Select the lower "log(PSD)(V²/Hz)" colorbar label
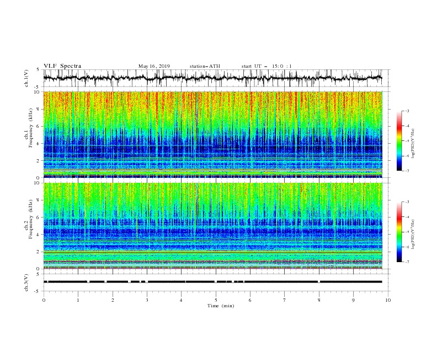This screenshot has width=437, height=337. click(x=413, y=235)
